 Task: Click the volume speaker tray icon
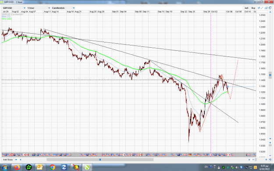[237, 168]
